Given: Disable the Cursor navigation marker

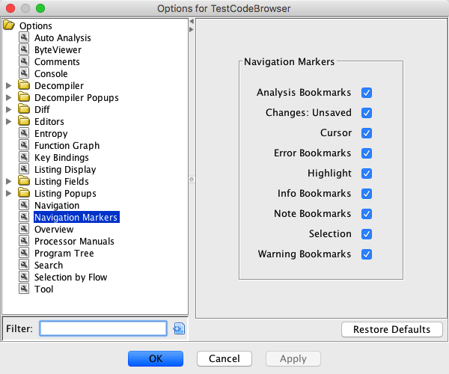Looking at the screenshot, I should point(367,133).
